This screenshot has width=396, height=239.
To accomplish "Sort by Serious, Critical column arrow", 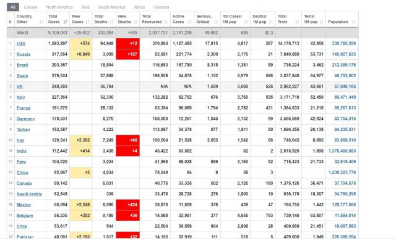I will [x=216, y=22].
